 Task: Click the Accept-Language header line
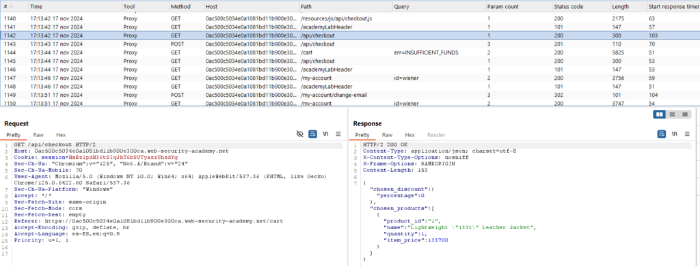[67, 233]
